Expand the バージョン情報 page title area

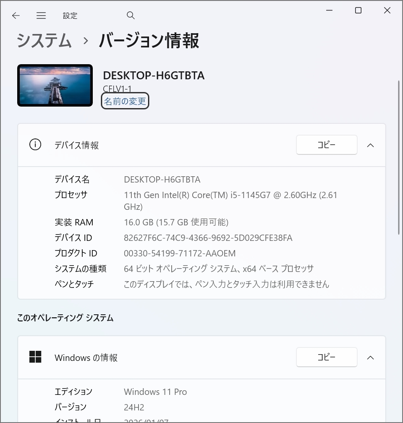pyautogui.click(x=149, y=41)
